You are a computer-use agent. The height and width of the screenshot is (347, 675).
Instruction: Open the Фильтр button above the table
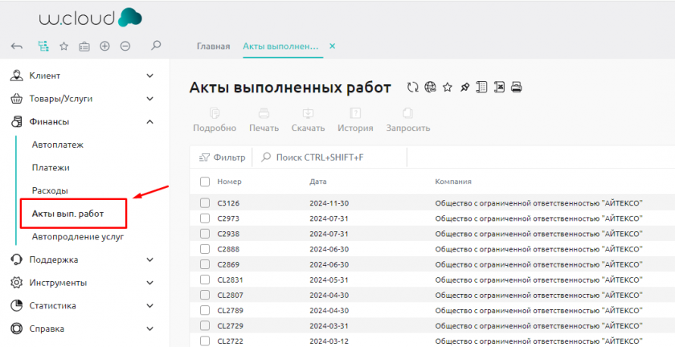coord(222,157)
